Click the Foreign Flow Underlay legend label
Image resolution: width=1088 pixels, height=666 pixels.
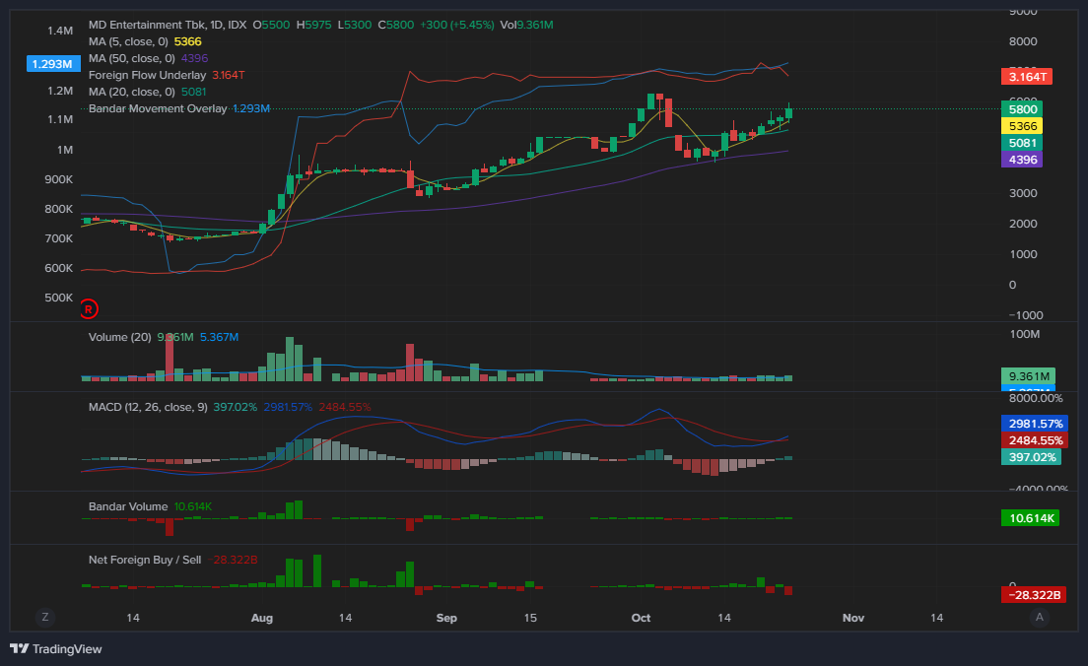tap(147, 75)
